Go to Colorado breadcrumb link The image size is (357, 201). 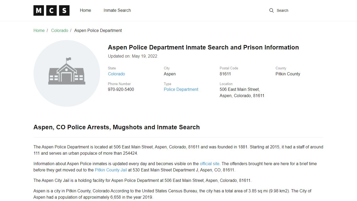click(x=60, y=30)
